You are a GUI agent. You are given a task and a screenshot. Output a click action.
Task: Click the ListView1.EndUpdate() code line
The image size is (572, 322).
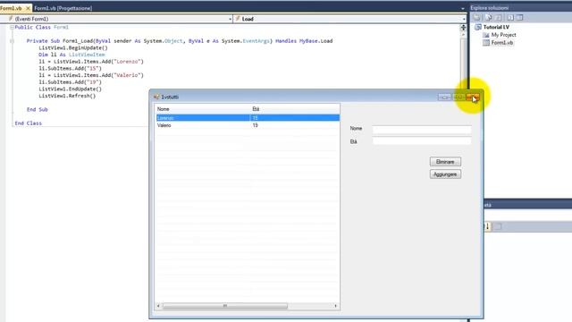click(x=70, y=89)
